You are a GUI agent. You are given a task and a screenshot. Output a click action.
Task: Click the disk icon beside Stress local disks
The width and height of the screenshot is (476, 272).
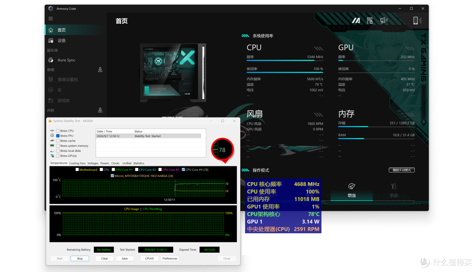[x=52, y=151]
